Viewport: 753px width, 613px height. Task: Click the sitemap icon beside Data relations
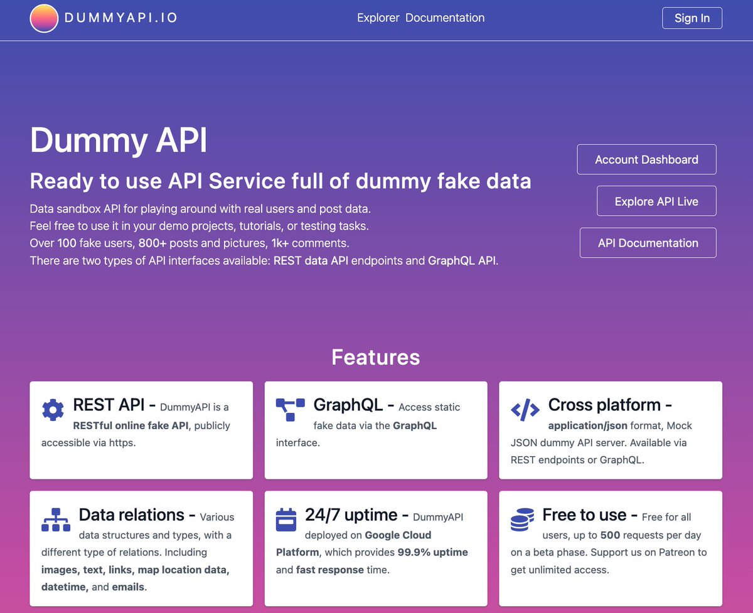tap(56, 520)
